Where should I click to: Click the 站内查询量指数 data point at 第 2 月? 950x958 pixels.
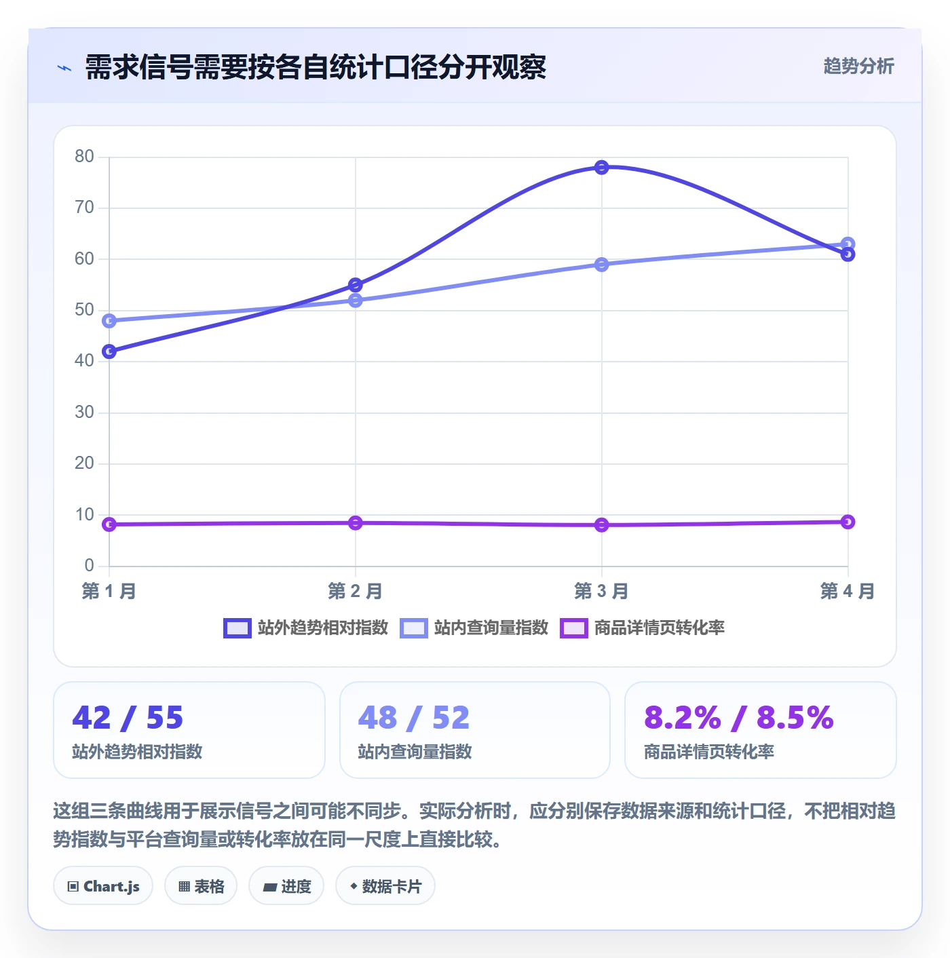coord(356,301)
